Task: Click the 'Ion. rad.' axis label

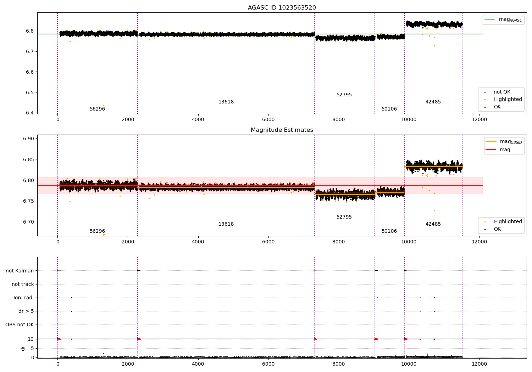Action: (24, 298)
